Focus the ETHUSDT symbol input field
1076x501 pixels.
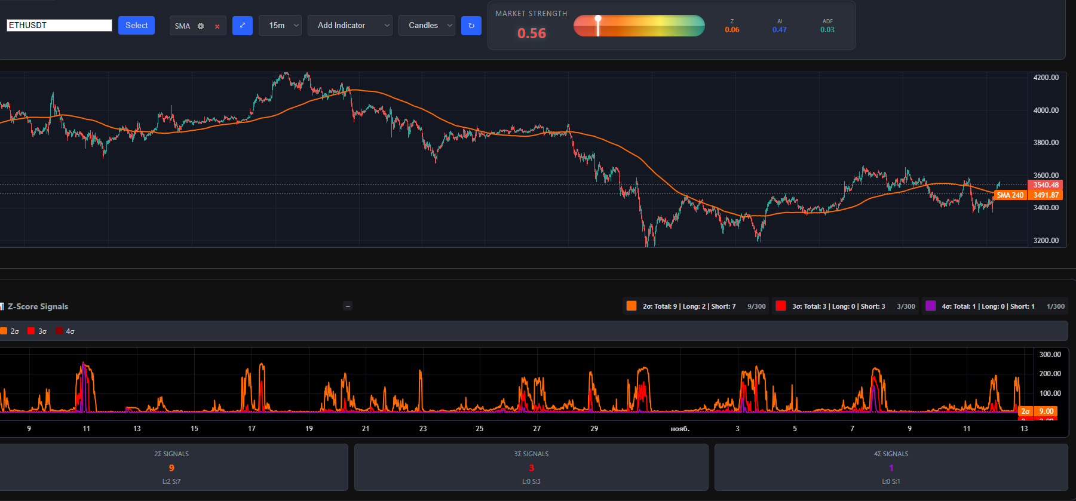[59, 25]
